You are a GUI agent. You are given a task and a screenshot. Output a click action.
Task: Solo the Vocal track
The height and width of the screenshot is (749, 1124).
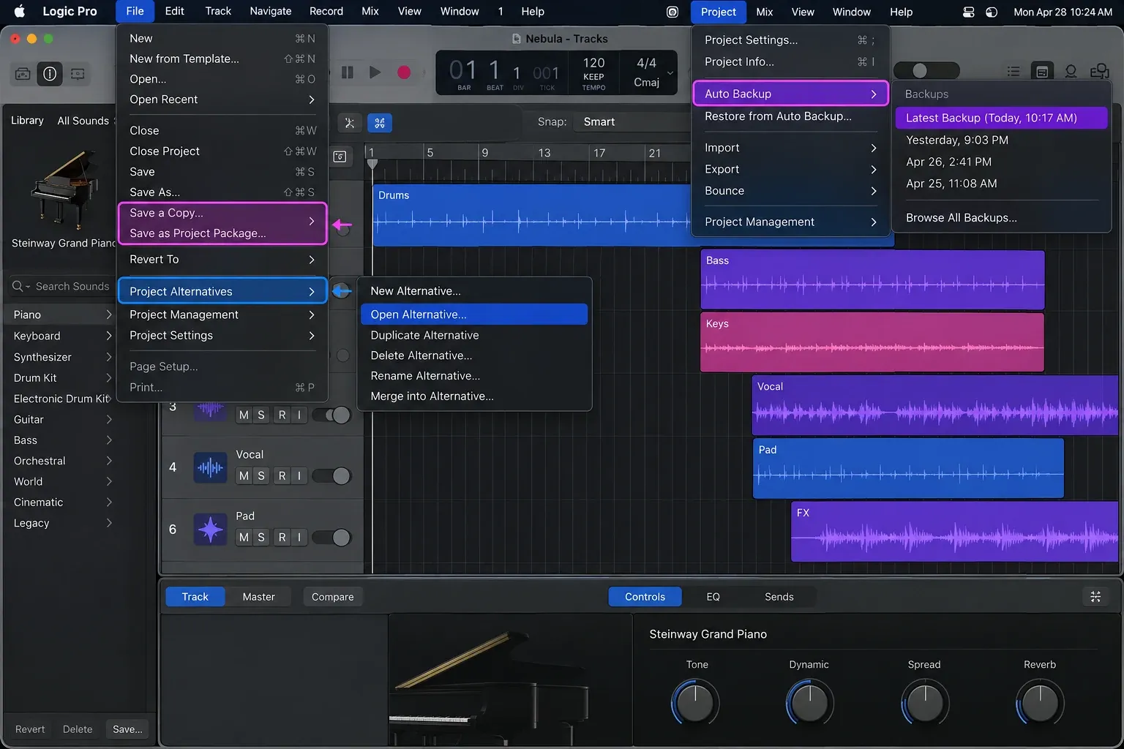coord(261,476)
